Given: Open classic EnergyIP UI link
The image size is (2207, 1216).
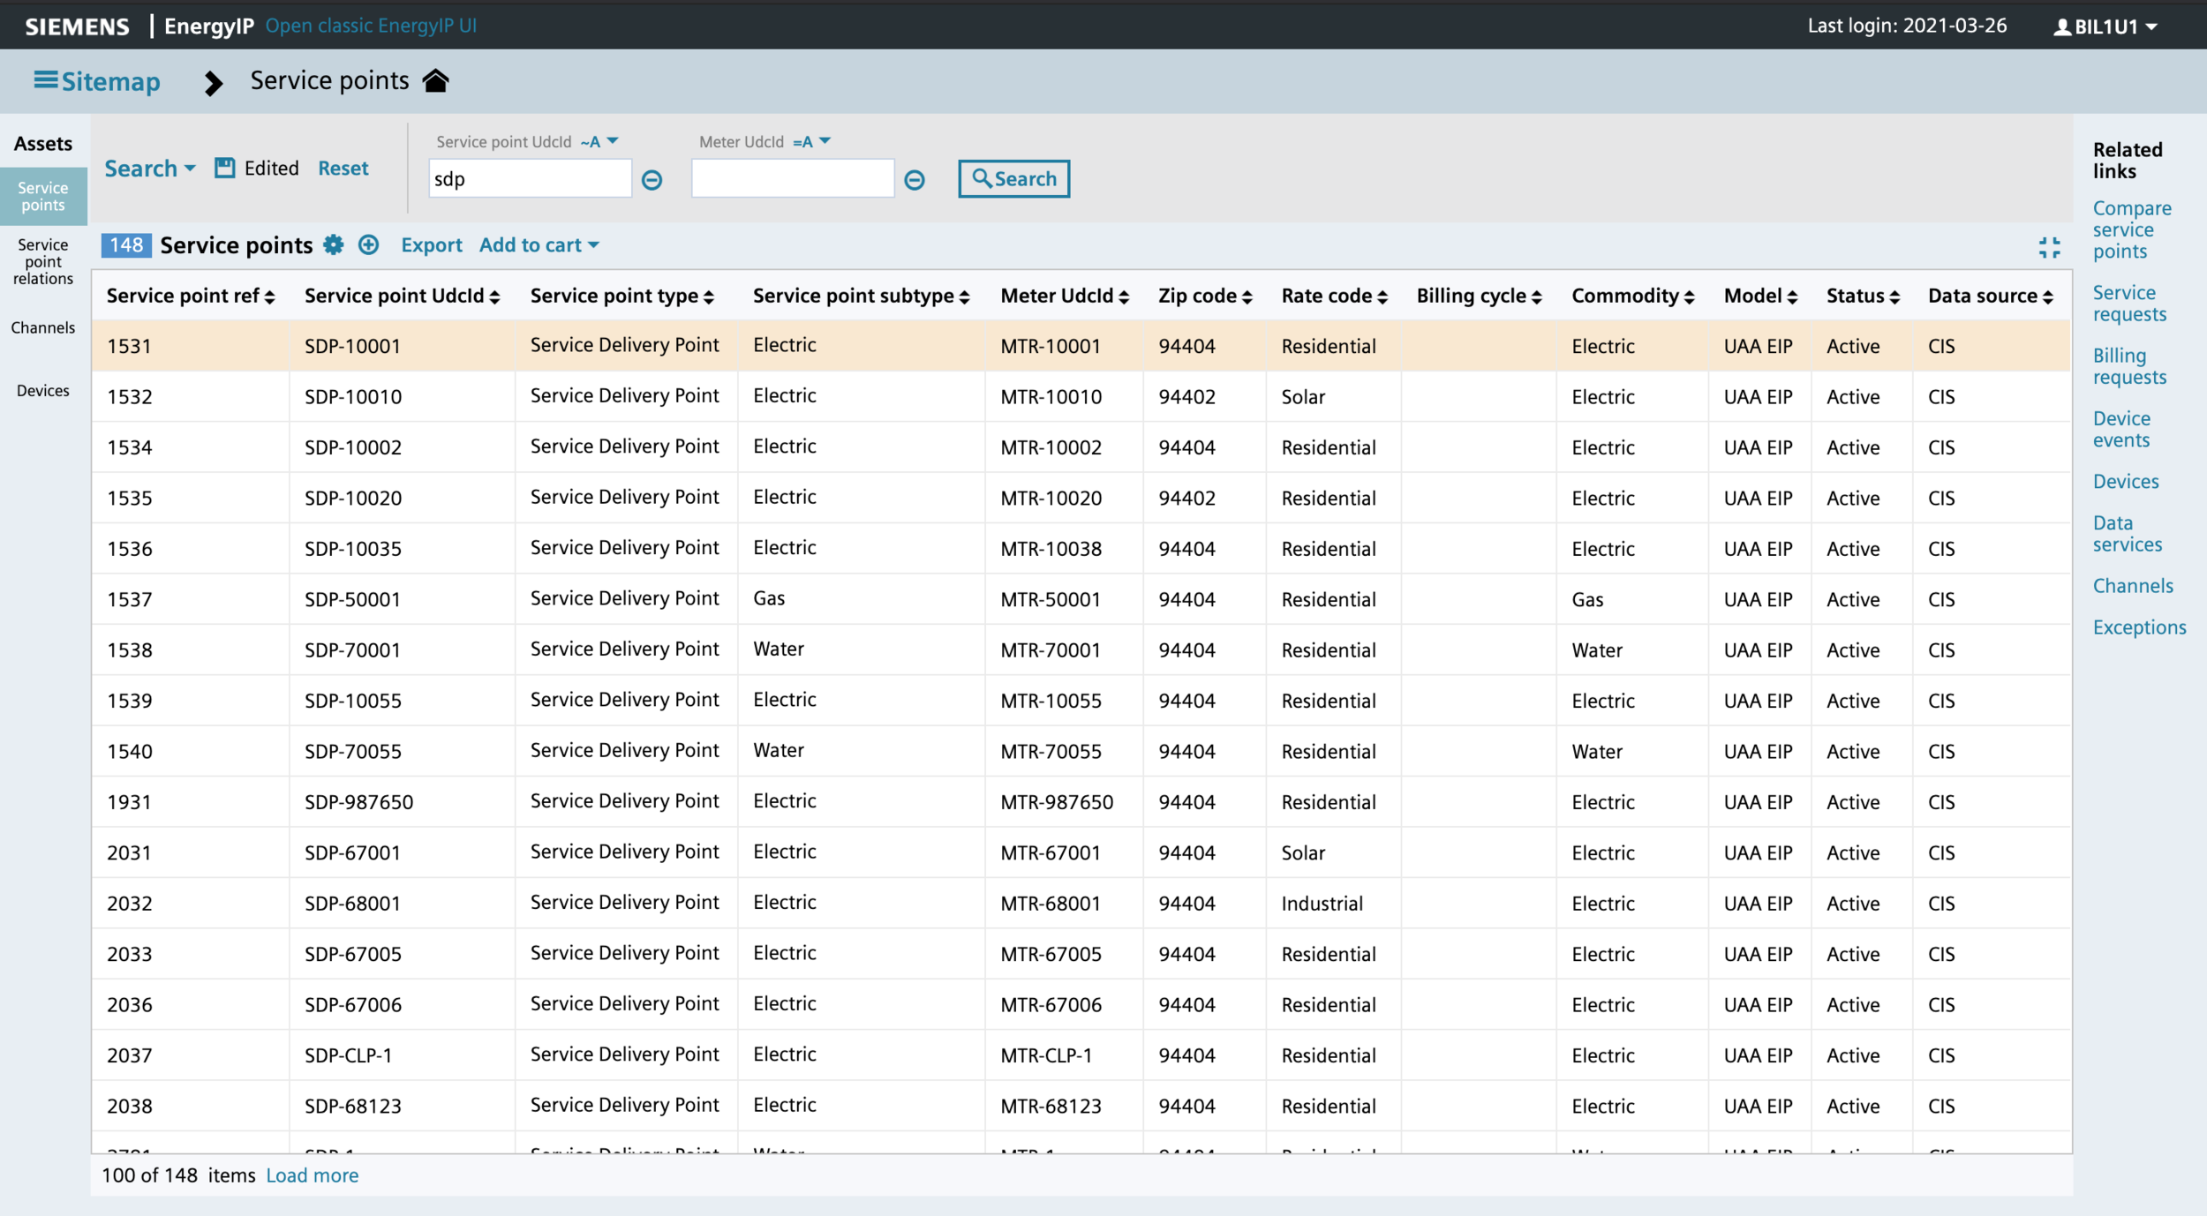Looking at the screenshot, I should [x=371, y=26].
